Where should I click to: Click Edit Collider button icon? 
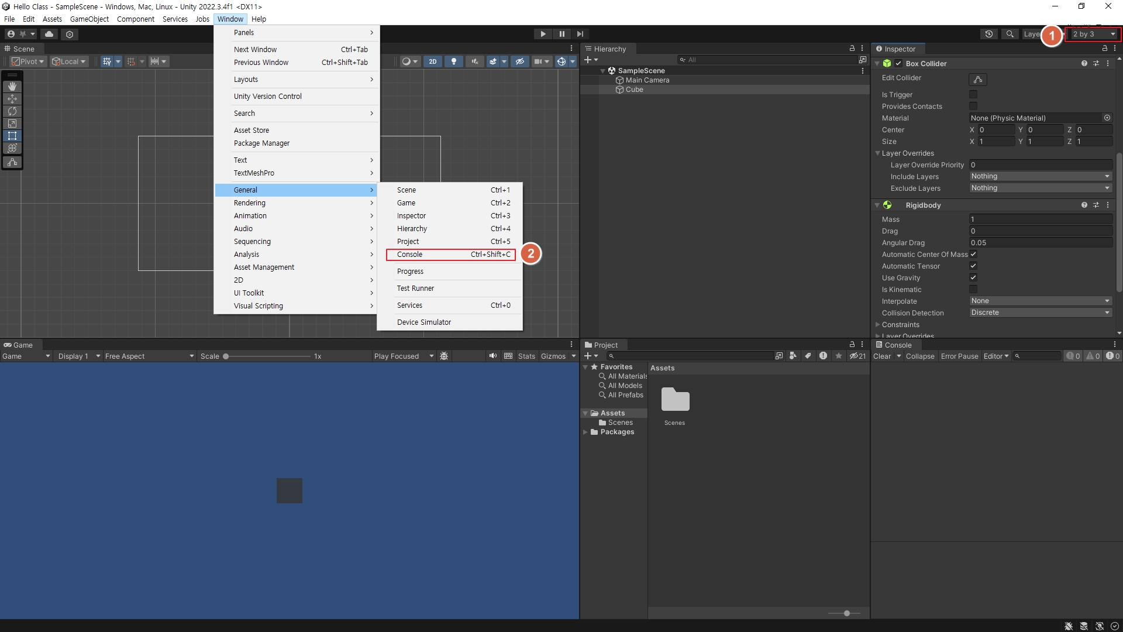click(x=978, y=79)
